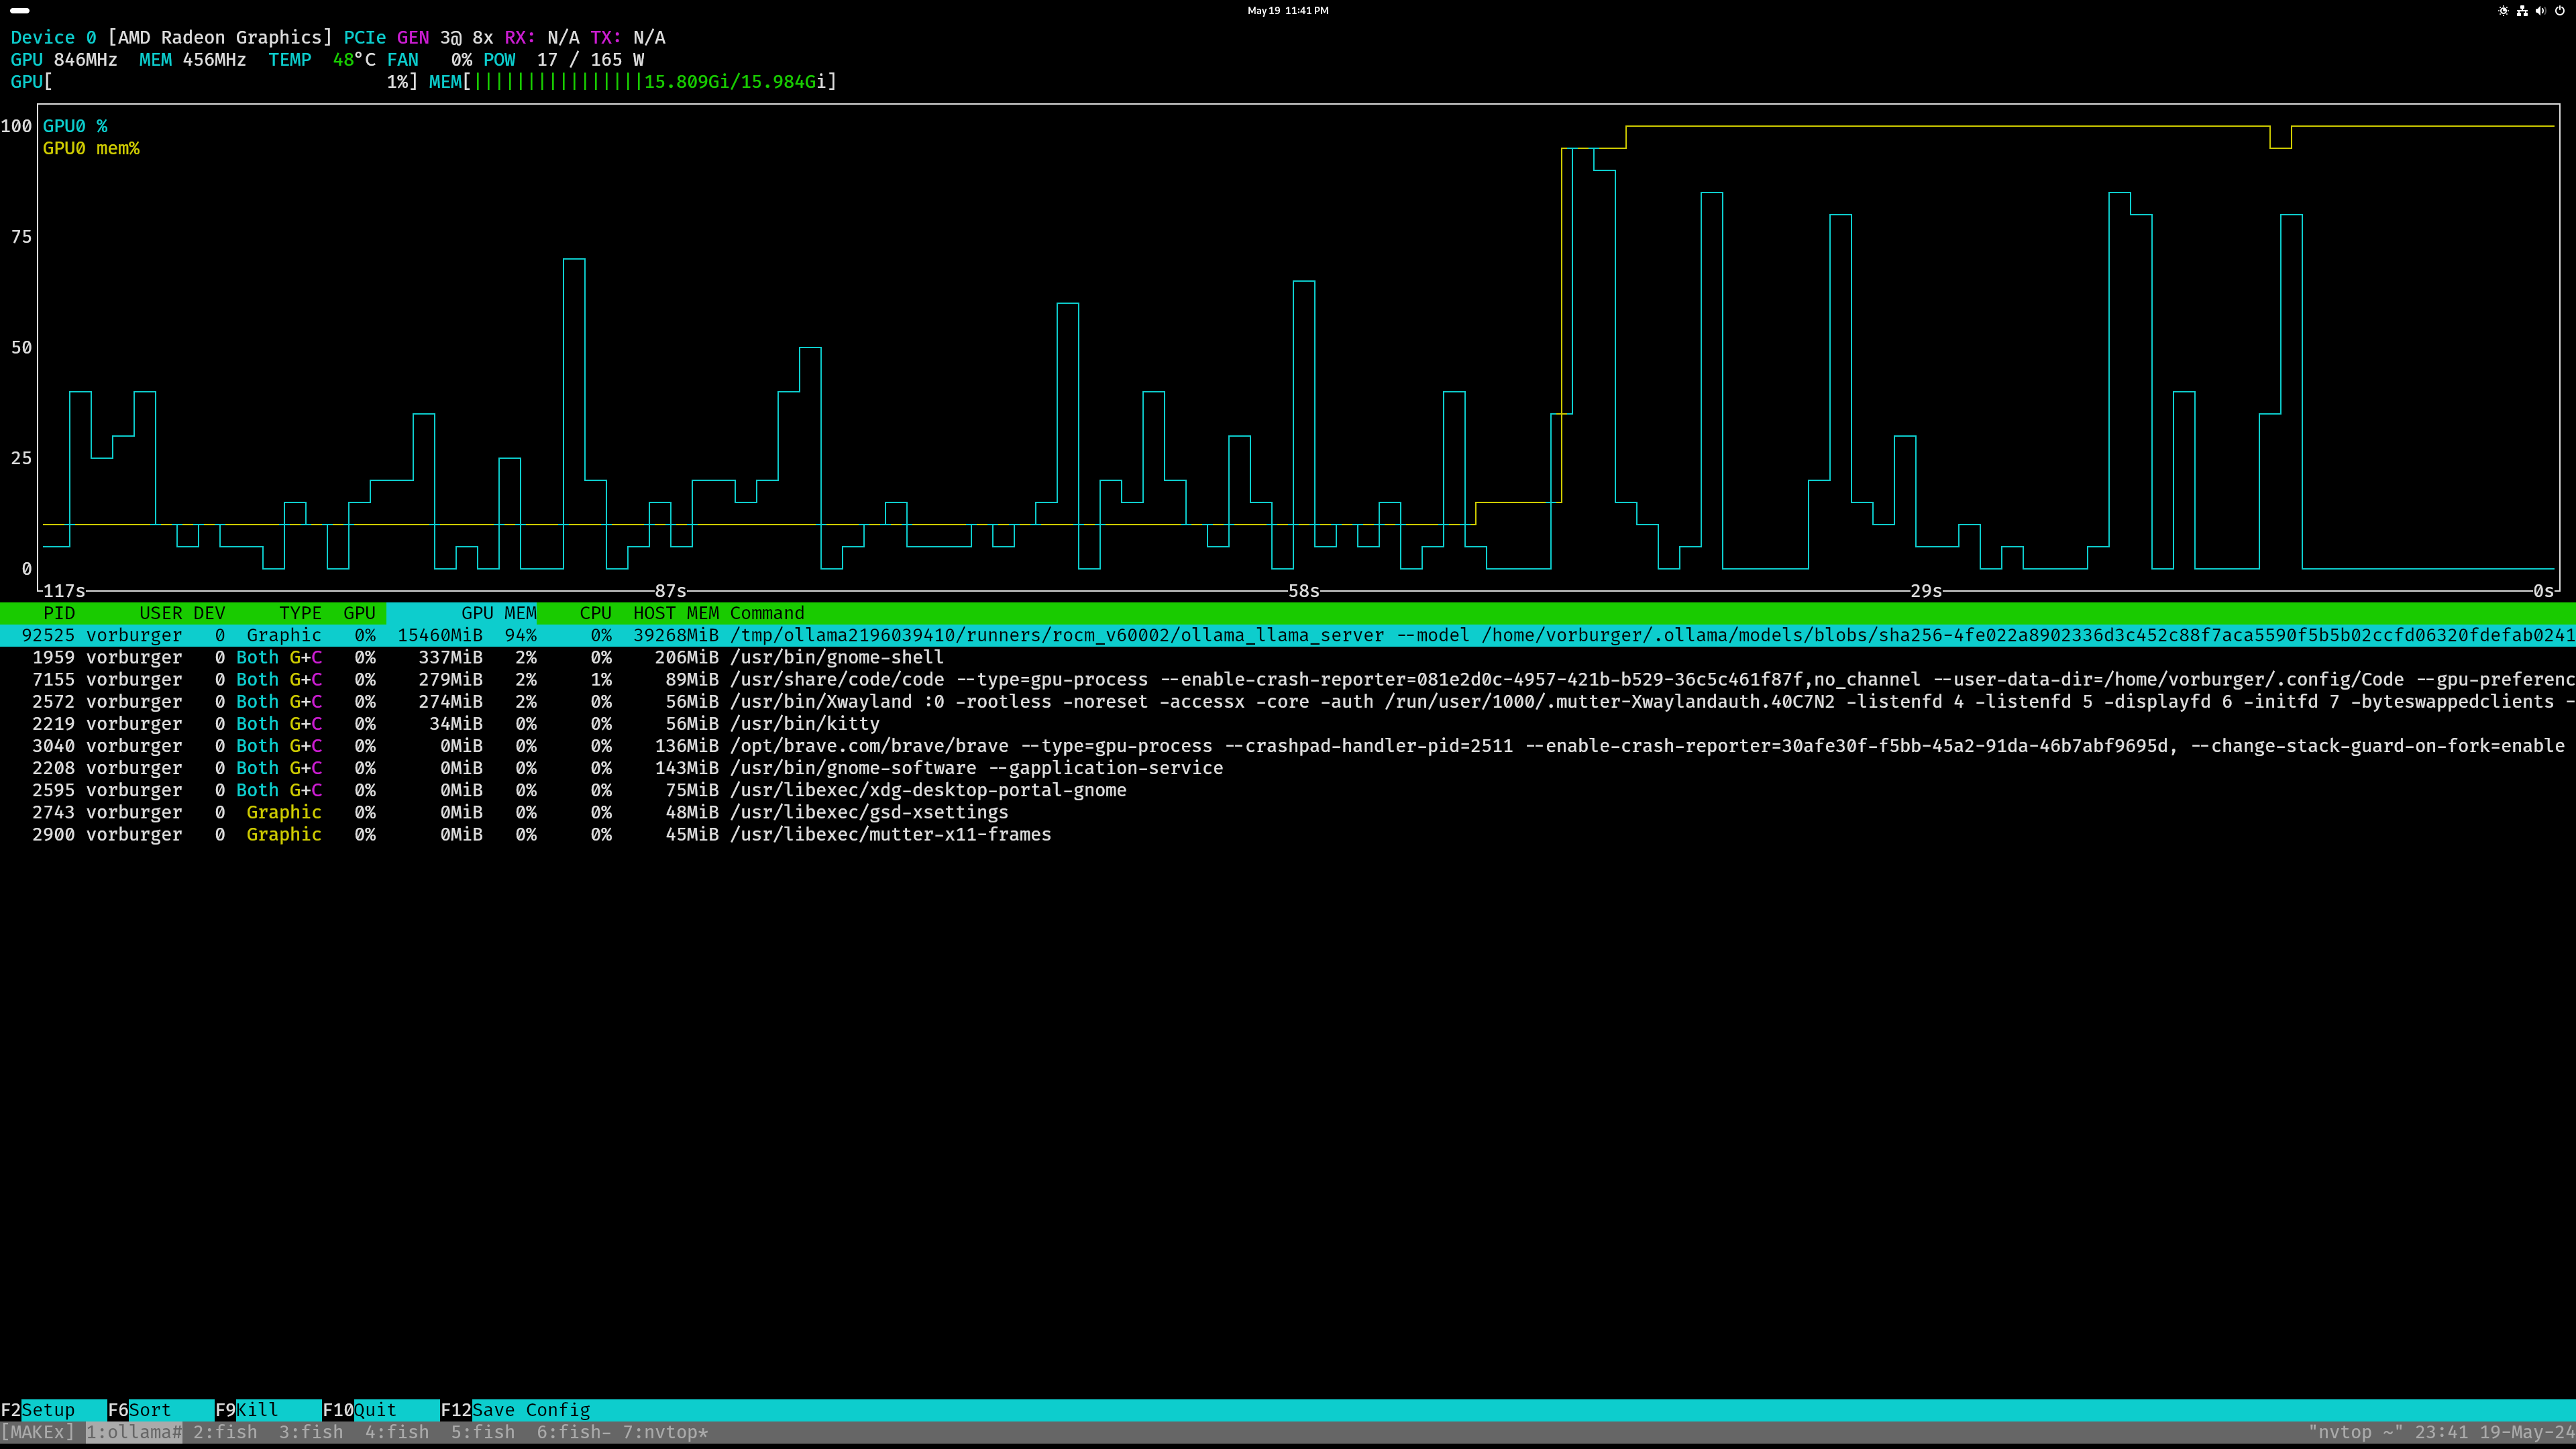
Task: Click the clock showing May 19 11:41 PM
Action: (x=1287, y=11)
